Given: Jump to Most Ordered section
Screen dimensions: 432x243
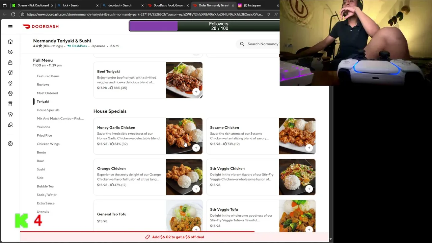Looking at the screenshot, I should (47, 93).
